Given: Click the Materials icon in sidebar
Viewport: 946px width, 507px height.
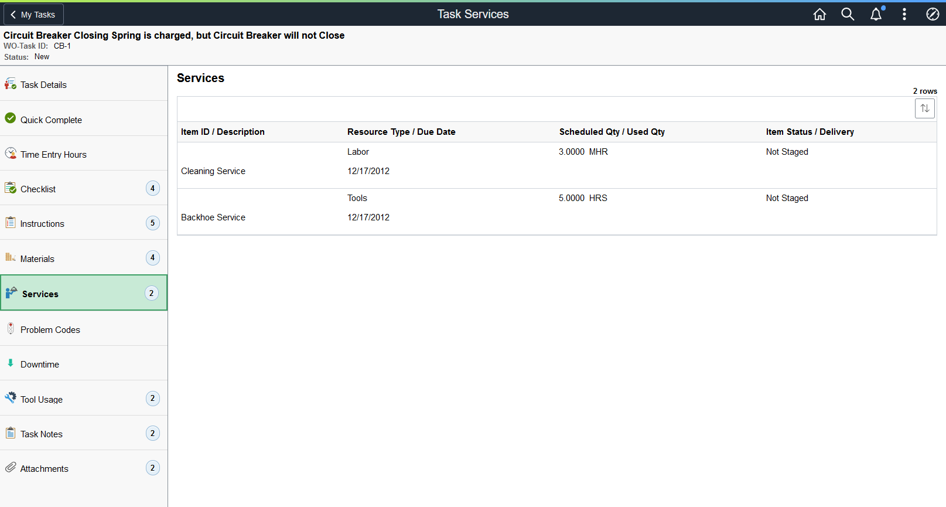Looking at the screenshot, I should pos(11,257).
